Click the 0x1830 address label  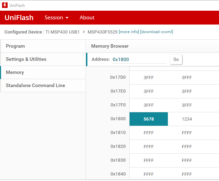click(118, 160)
